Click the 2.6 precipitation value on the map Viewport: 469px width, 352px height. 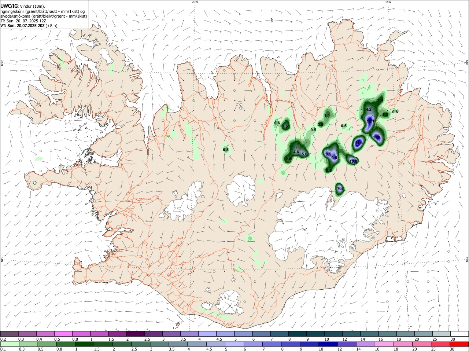(x=288, y=159)
